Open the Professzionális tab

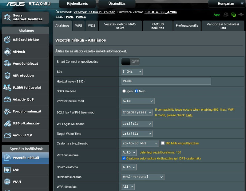[x=187, y=26]
